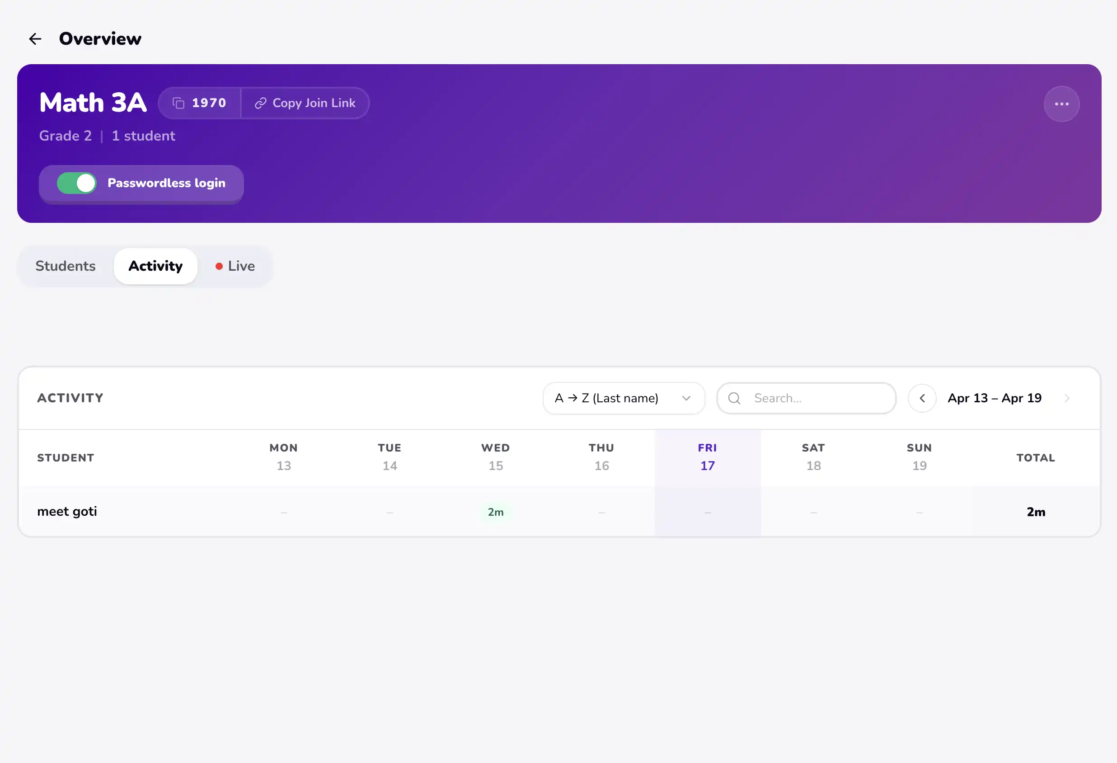Click the chevron arrow in the sort dropdown
This screenshot has height=763, width=1117.
[x=686, y=398]
